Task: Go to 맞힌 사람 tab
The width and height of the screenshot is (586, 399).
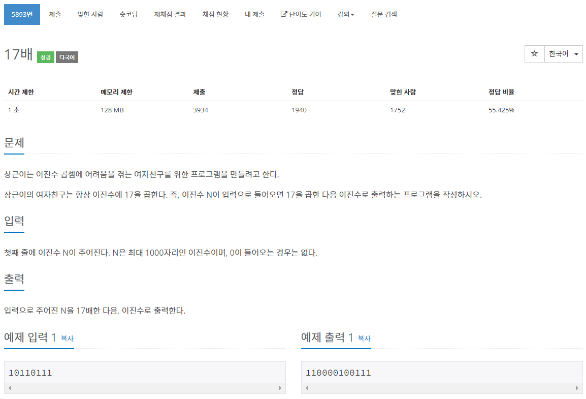Action: tap(90, 14)
